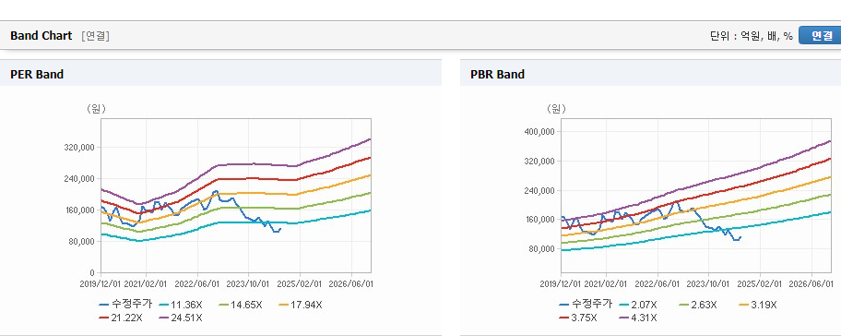Click 240,000 on PER chart y-axis
Viewport: 841px width, 336px height.
[x=79, y=179]
